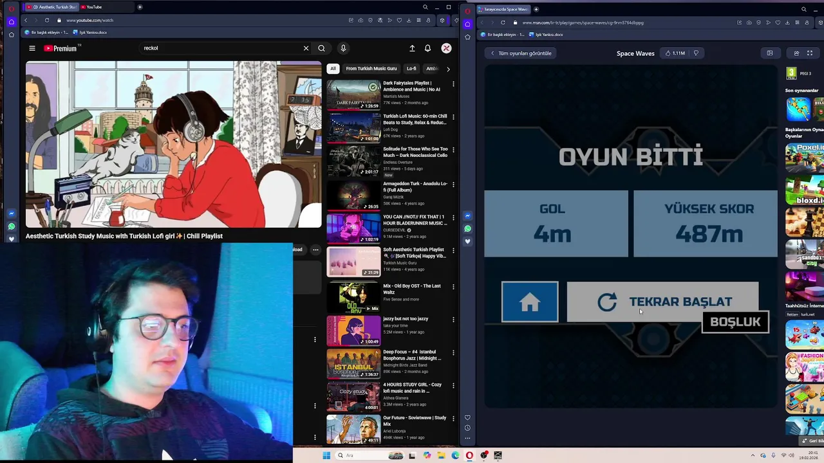Open 'Bir başlık ekleyin' bookmark in Space Waves window
Screen dimensions: 824x463
[x=503, y=35]
